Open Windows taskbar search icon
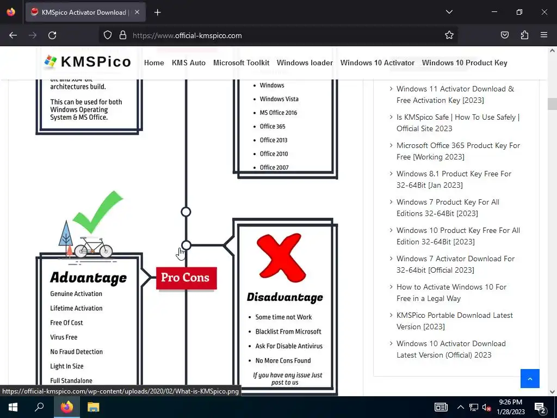 (x=39, y=407)
